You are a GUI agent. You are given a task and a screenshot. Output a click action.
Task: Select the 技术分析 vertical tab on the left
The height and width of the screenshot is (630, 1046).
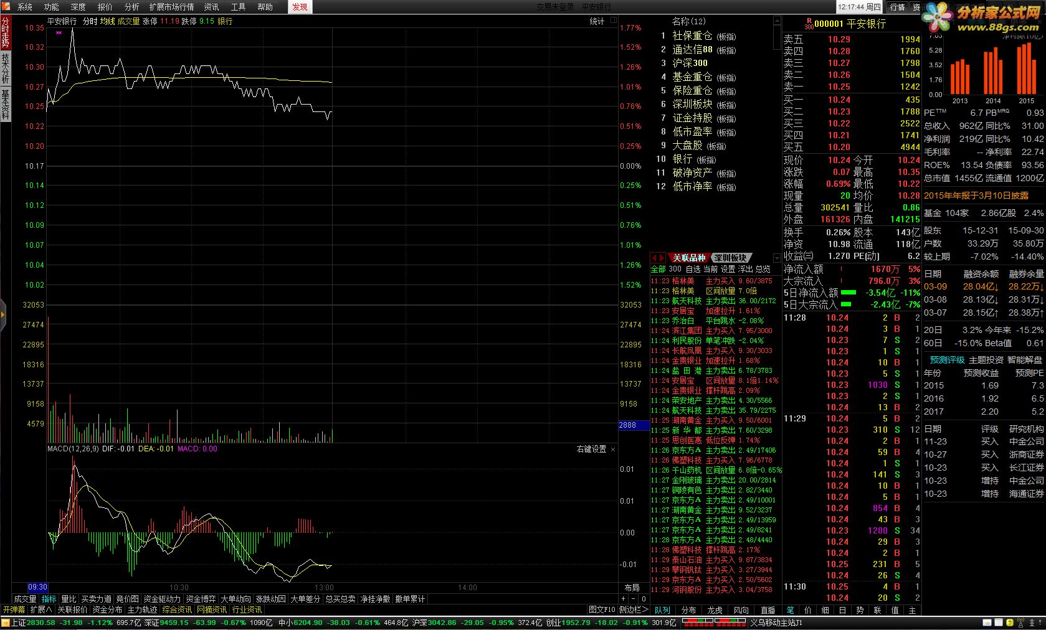pos(5,68)
